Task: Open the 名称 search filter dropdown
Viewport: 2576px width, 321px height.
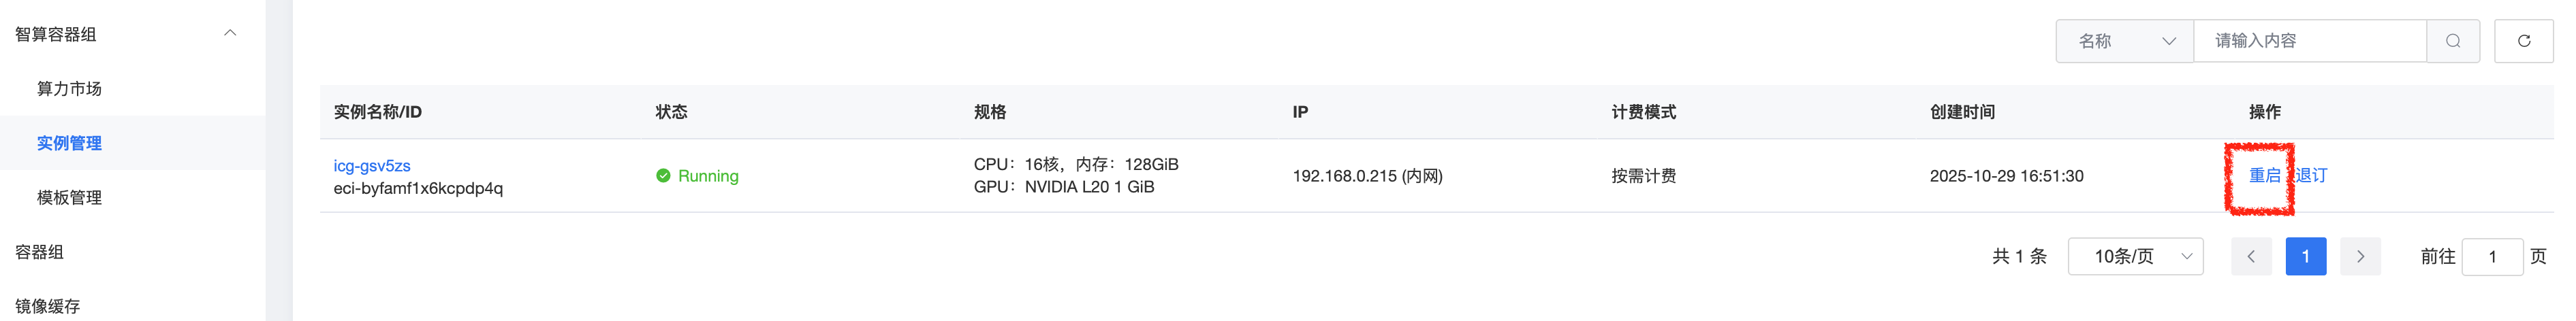Action: pos(2124,41)
